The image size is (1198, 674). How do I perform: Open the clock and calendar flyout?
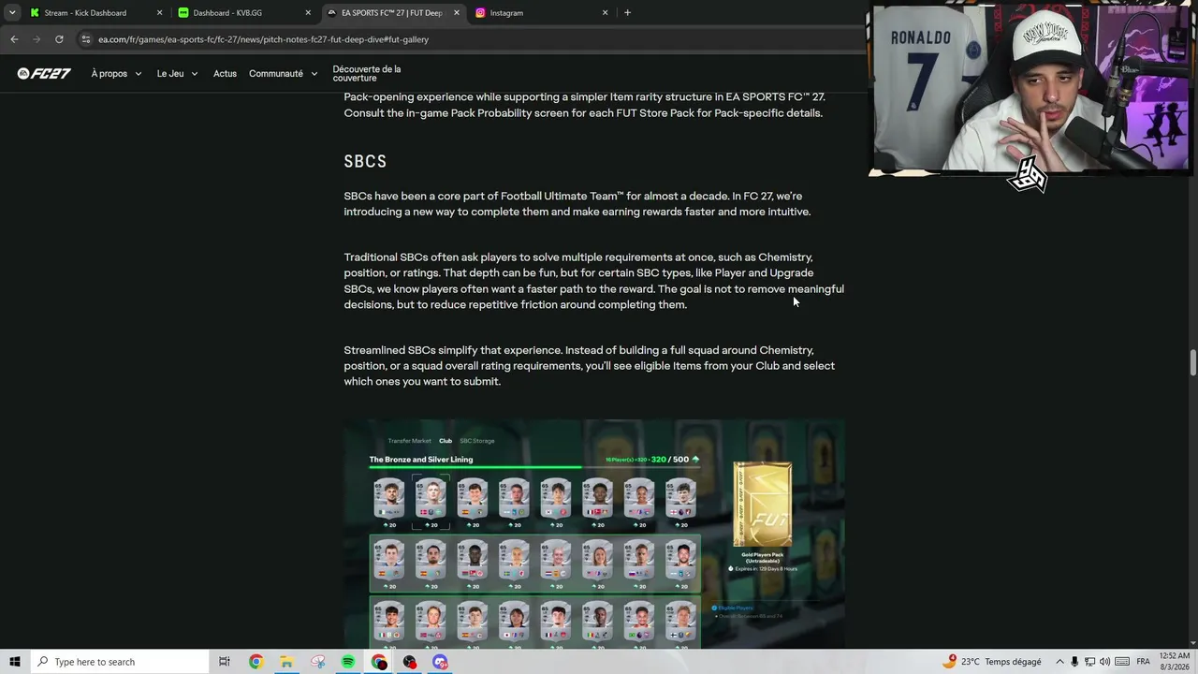coord(1175,662)
